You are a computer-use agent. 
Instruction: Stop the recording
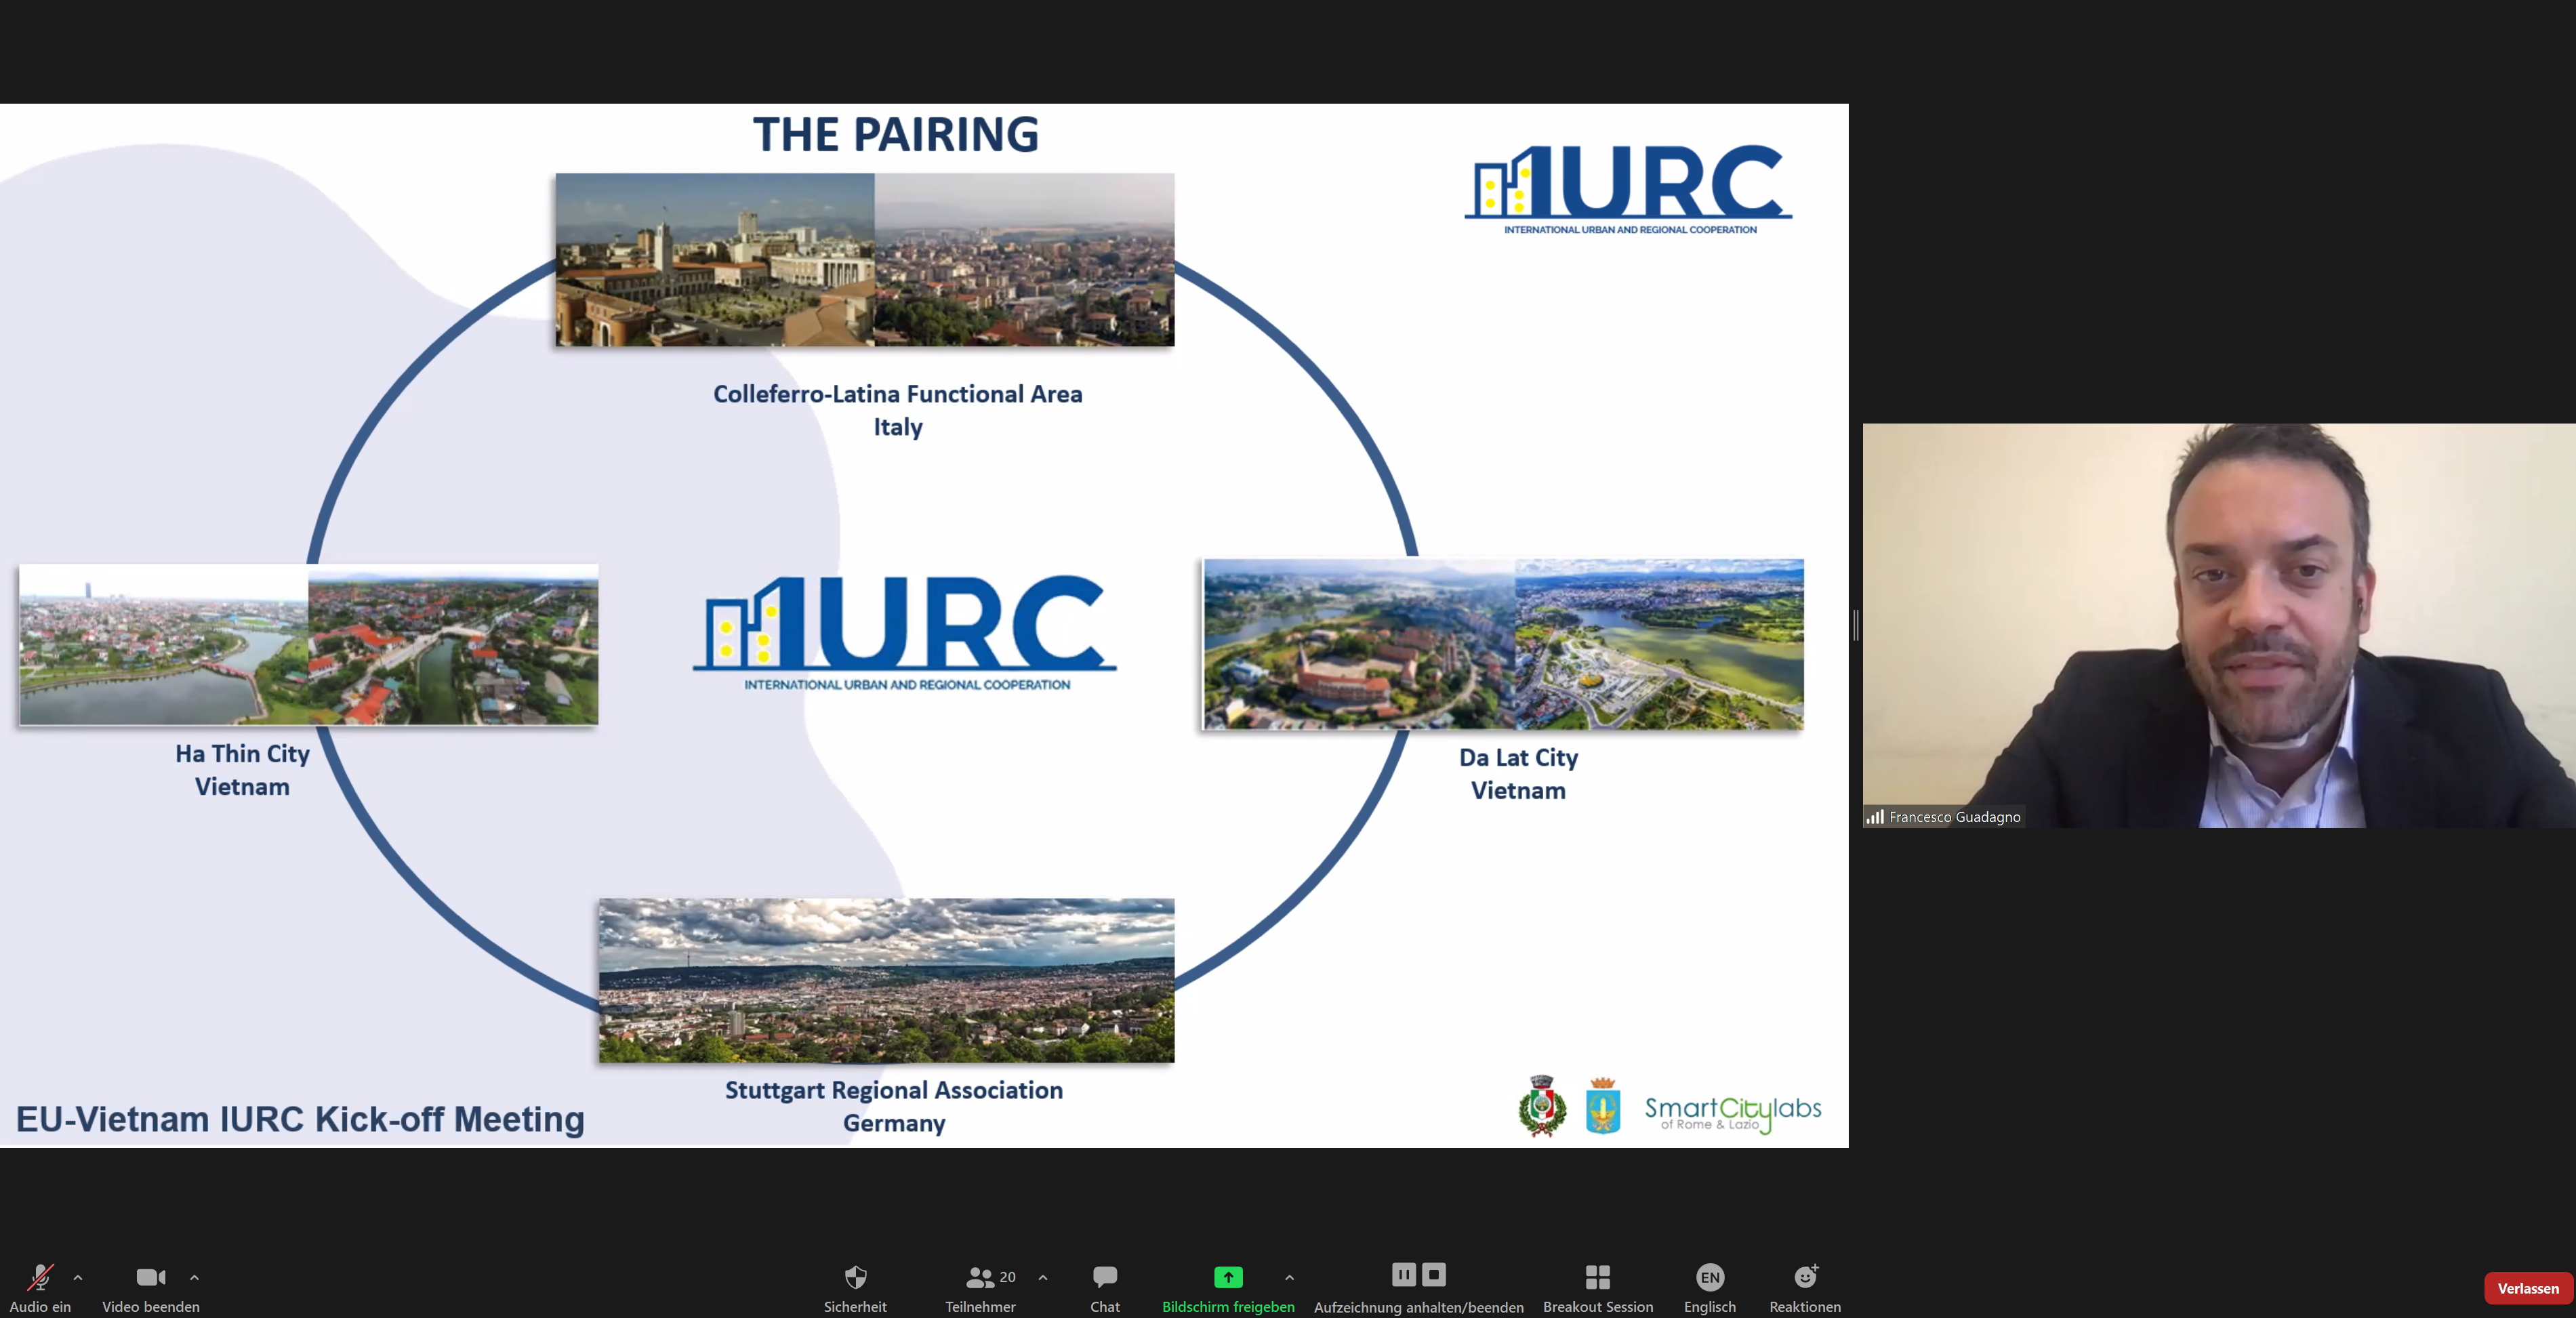tap(1434, 1274)
